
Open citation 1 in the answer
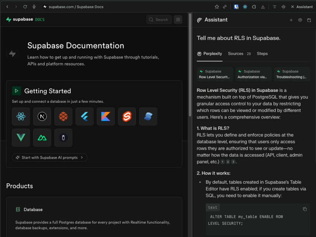click(223, 162)
